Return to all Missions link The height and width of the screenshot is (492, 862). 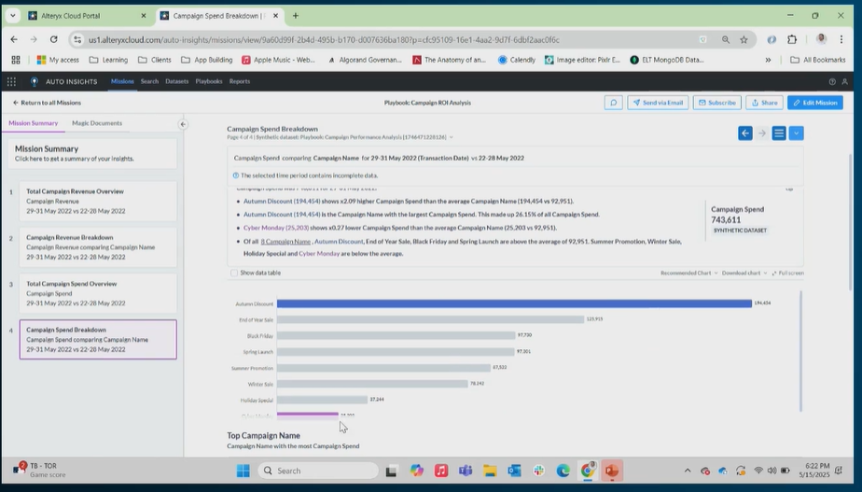click(x=47, y=103)
